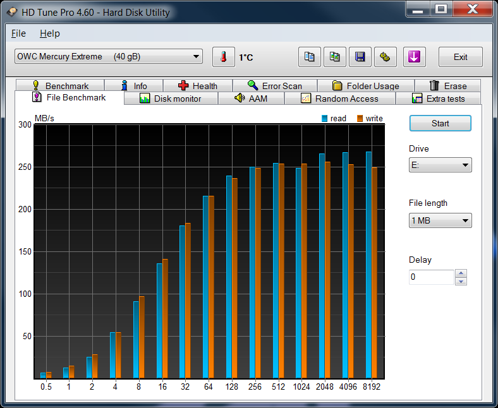Click the copy screenshot to clipboard icon
Screen dimensions: 498x408
click(x=334, y=57)
